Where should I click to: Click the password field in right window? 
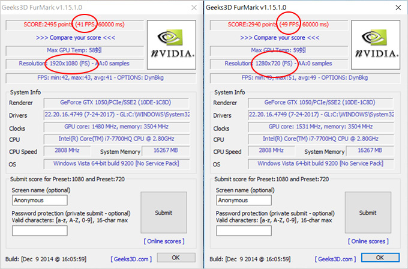[x=244, y=231]
